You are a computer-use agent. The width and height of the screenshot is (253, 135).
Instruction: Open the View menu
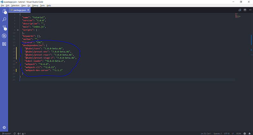[x=23, y=5]
